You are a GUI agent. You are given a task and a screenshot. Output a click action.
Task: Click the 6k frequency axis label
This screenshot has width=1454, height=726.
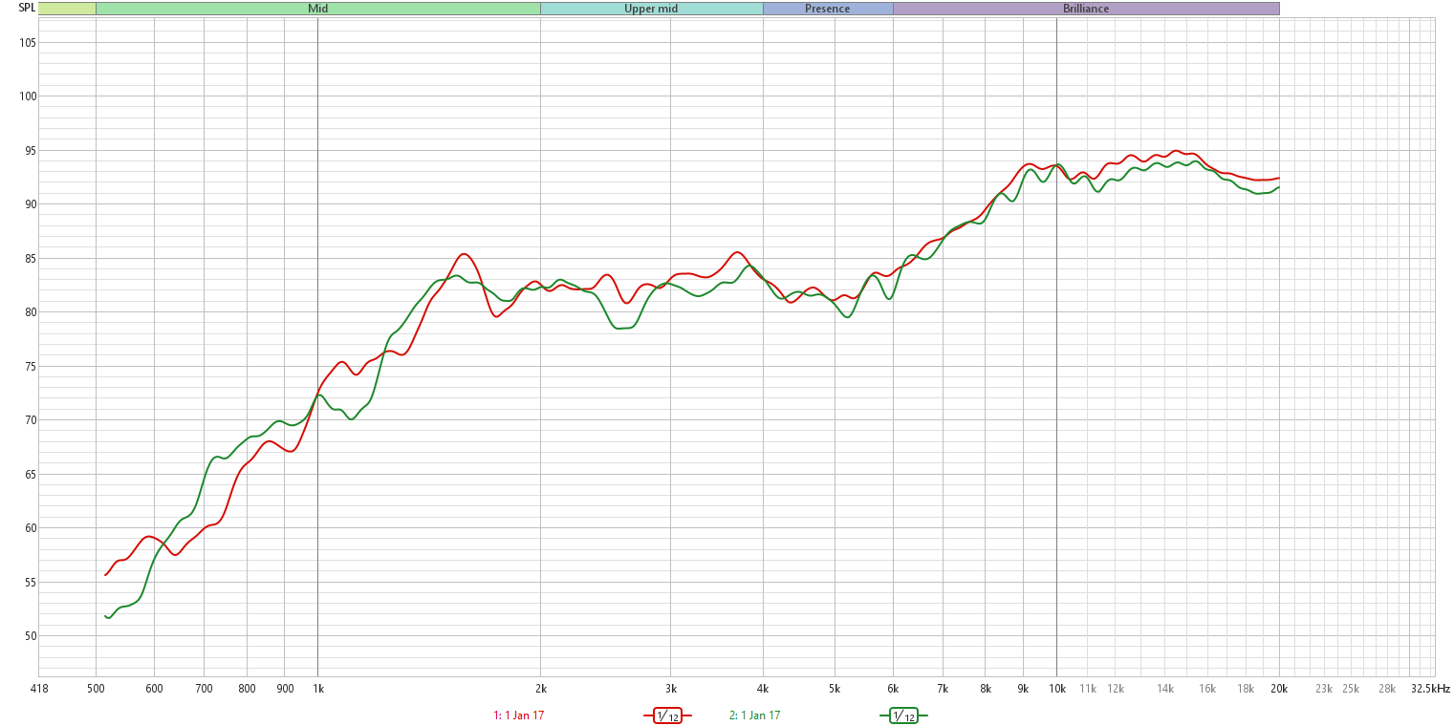893,688
